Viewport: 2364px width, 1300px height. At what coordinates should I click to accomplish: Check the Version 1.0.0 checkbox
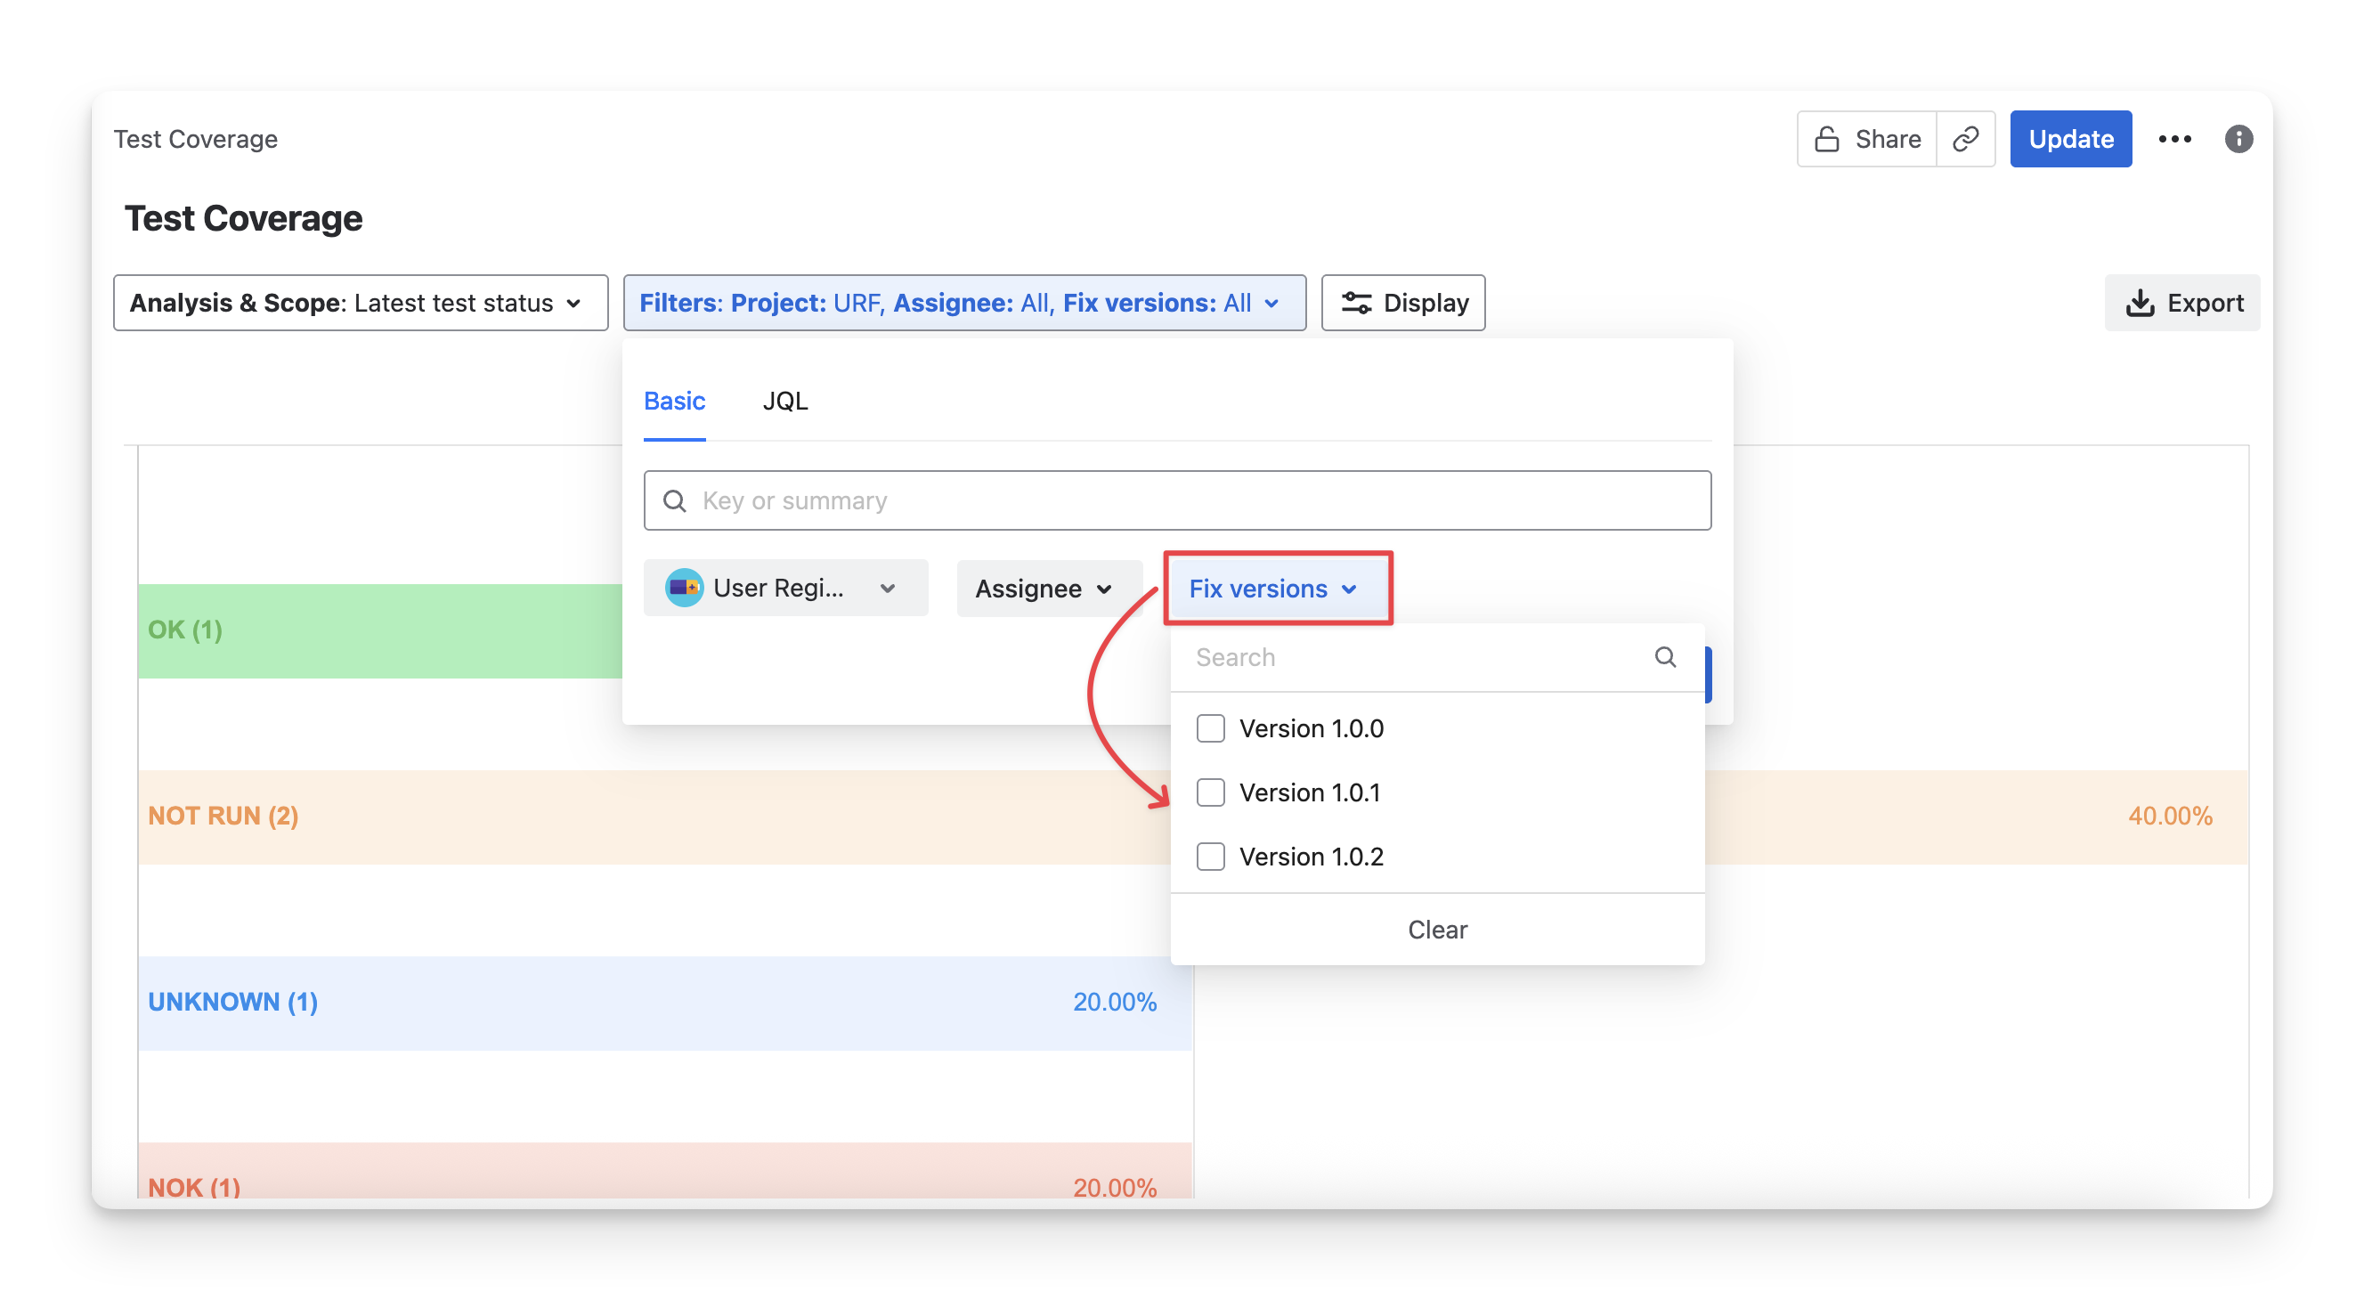click(1210, 728)
